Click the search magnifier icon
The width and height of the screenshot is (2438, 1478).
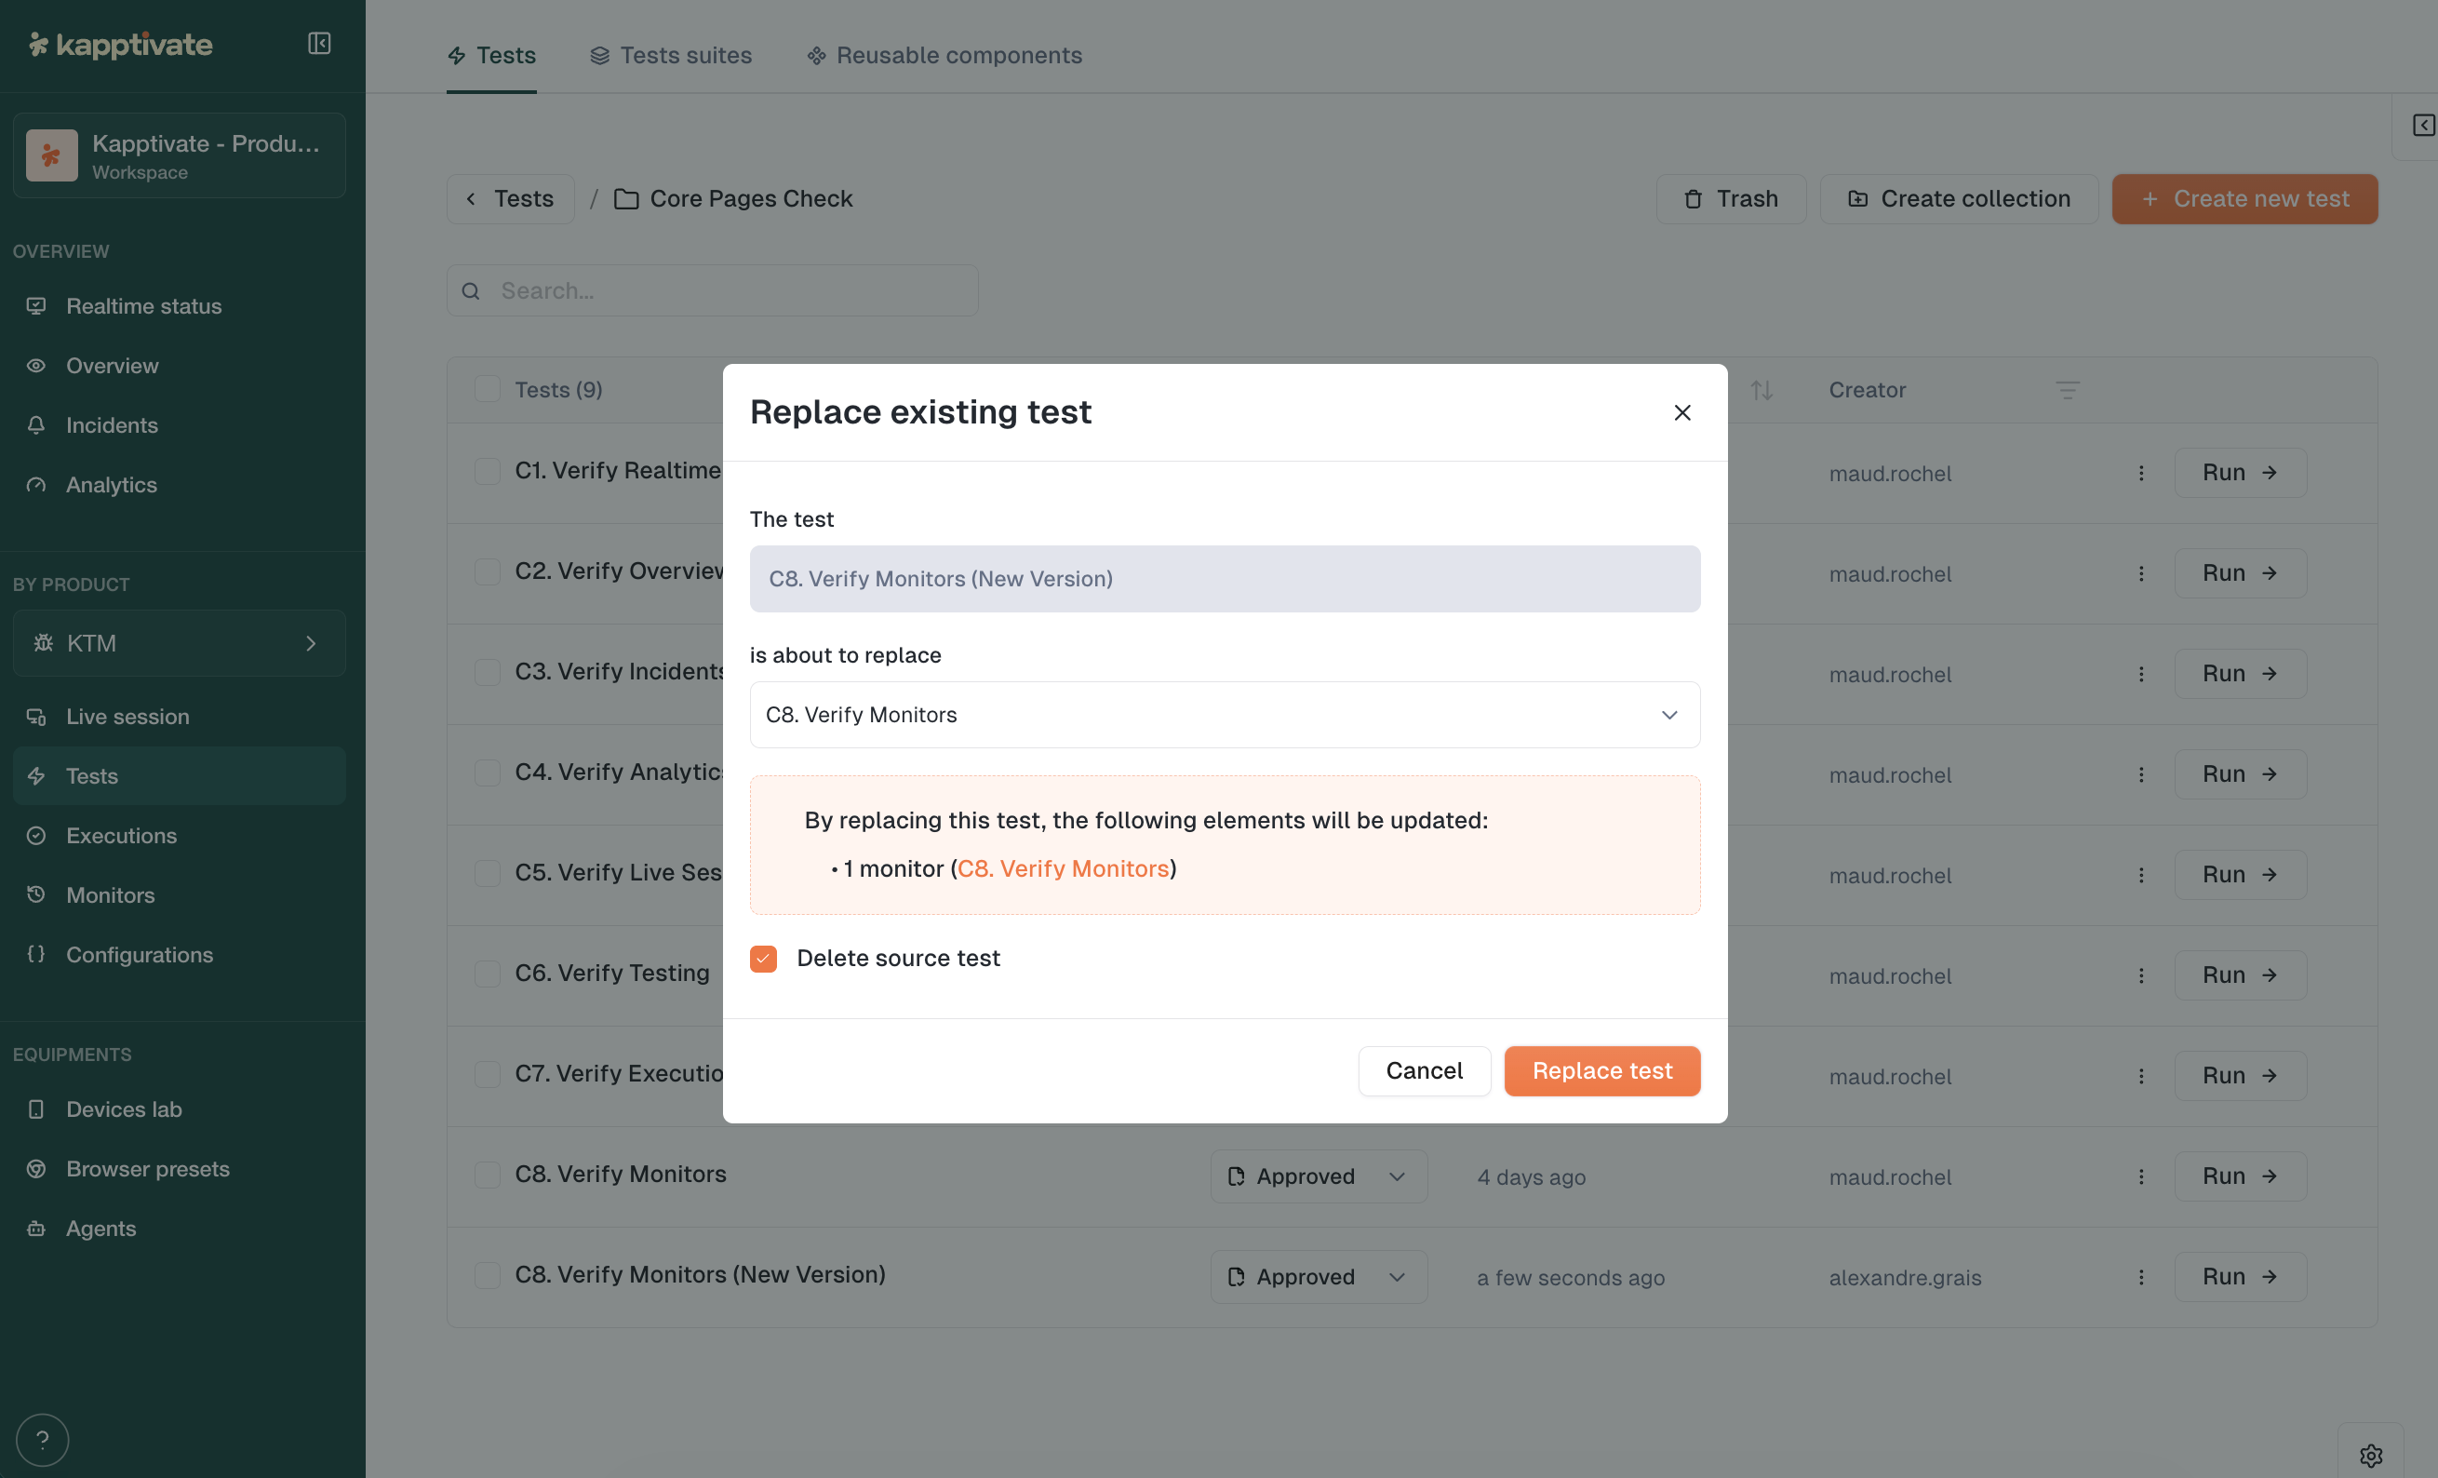tap(471, 291)
